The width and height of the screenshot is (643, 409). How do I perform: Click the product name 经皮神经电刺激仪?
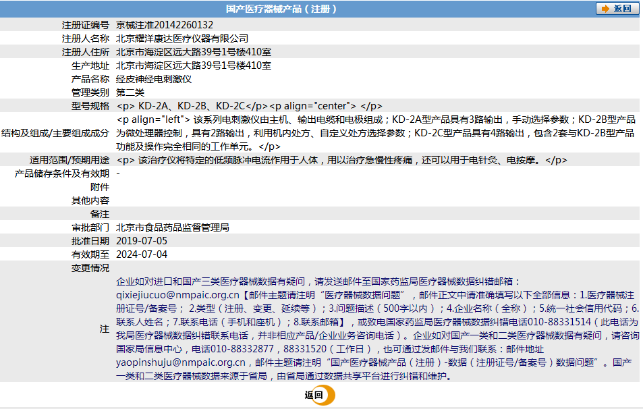(x=154, y=79)
